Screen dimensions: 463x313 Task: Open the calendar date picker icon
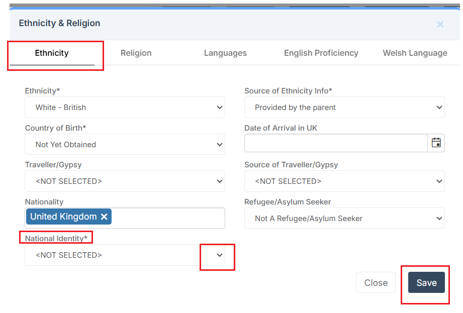[436, 143]
